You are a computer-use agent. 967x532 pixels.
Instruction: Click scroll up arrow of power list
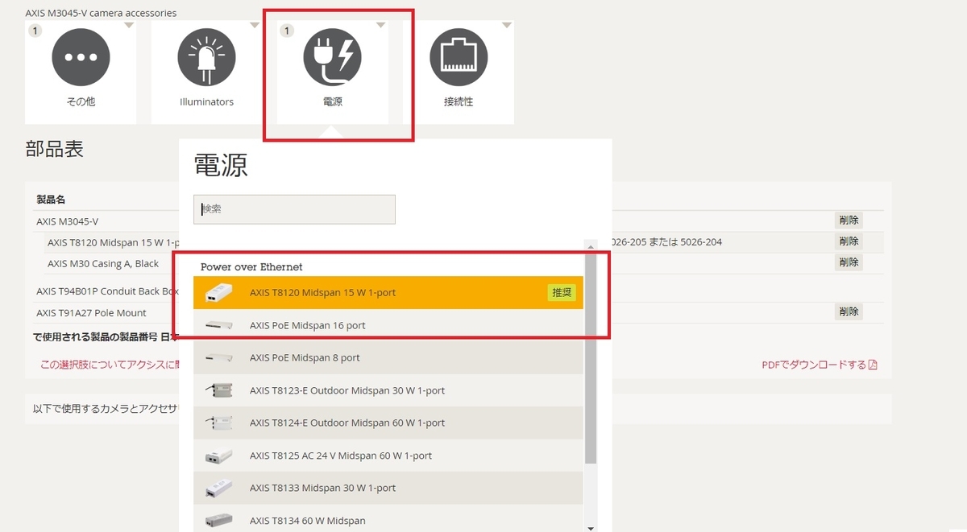(x=591, y=247)
